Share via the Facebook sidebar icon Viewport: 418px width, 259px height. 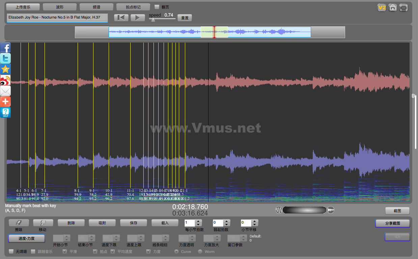[5, 48]
